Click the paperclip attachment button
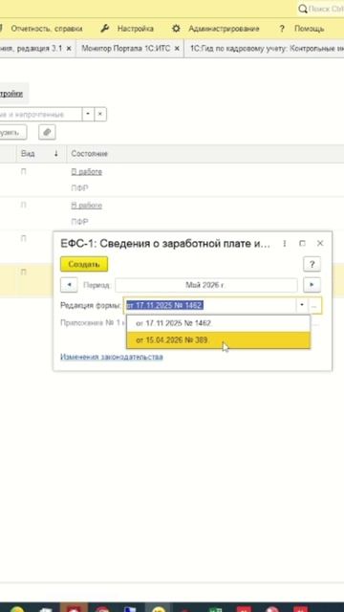This screenshot has width=344, height=612. point(47,132)
